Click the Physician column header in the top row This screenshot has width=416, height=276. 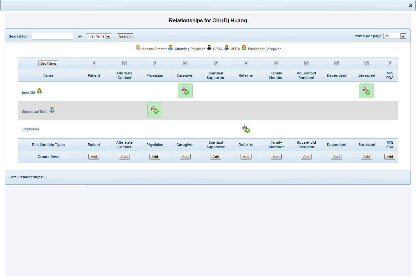coord(155,75)
